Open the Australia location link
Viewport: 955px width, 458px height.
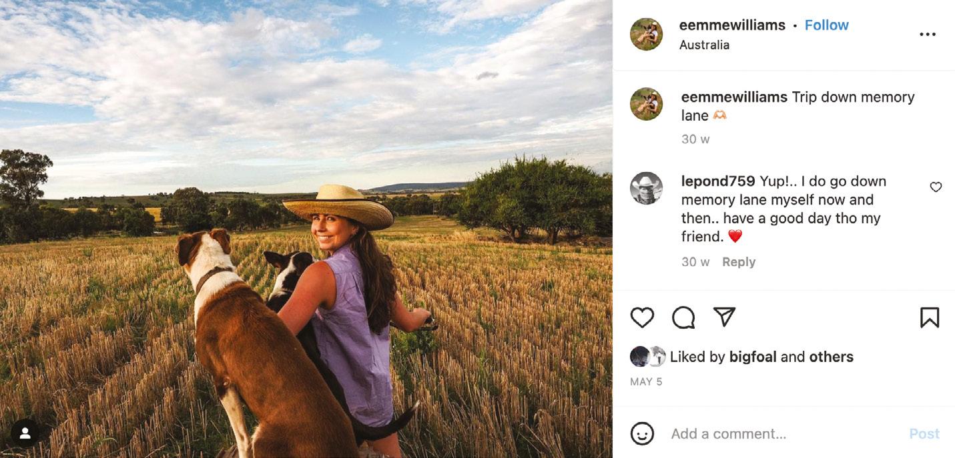pyautogui.click(x=704, y=45)
